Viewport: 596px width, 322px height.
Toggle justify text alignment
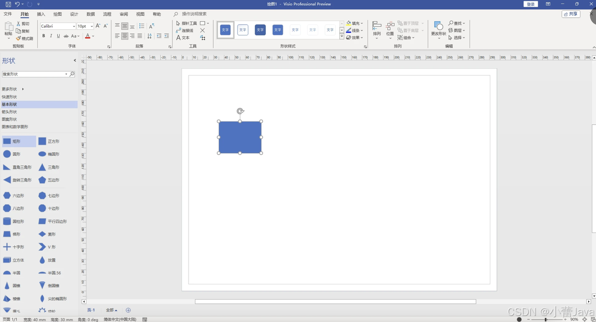click(140, 36)
